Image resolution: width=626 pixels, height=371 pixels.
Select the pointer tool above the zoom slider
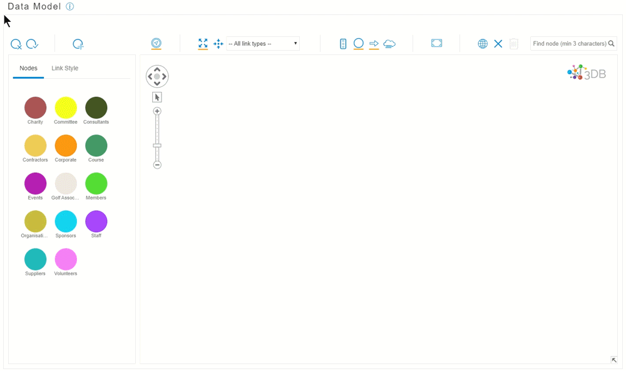click(157, 97)
